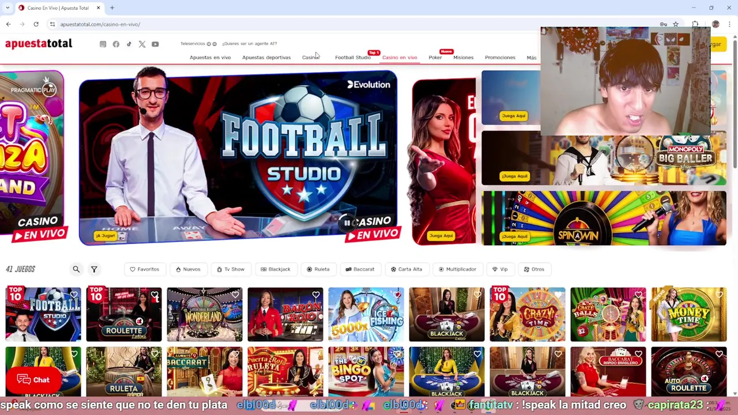Open the Promociones menu item

[x=500, y=58]
